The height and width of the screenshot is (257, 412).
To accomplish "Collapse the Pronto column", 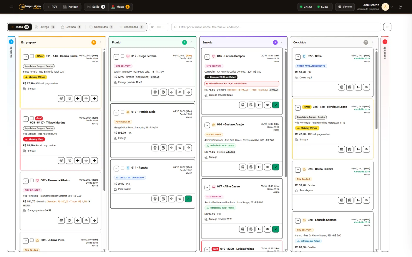I will coord(191,42).
